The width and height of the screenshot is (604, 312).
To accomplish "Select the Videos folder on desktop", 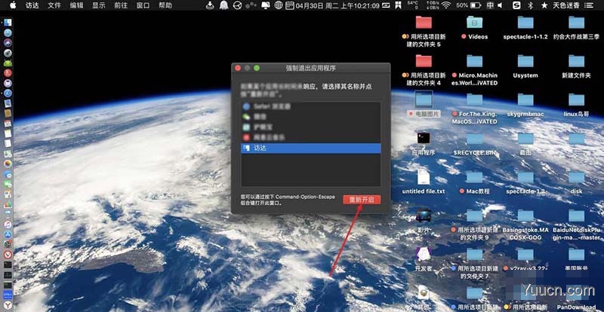I will click(475, 28).
